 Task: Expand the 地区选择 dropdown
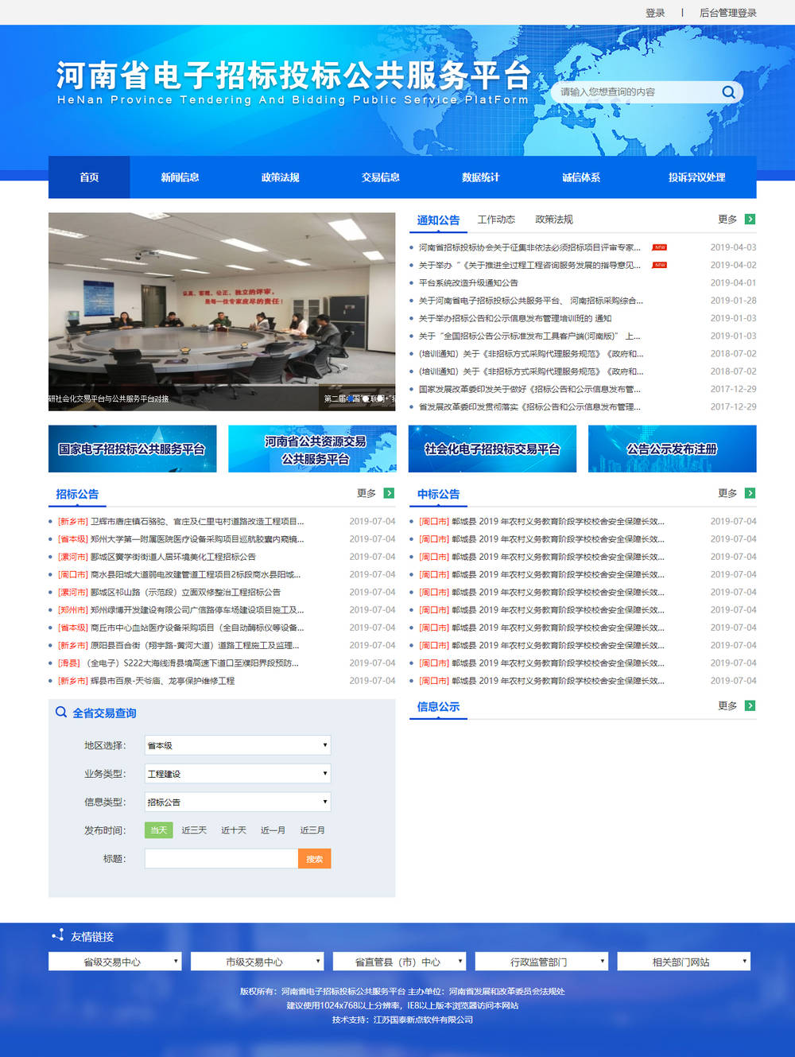(238, 745)
